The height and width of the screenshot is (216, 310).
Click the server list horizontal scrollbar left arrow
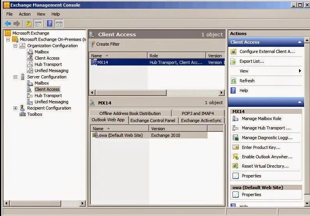pos(92,92)
